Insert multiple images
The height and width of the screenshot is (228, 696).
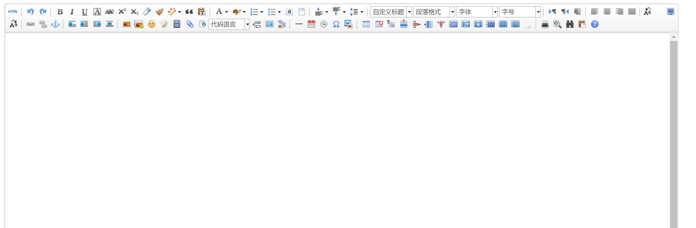(139, 24)
